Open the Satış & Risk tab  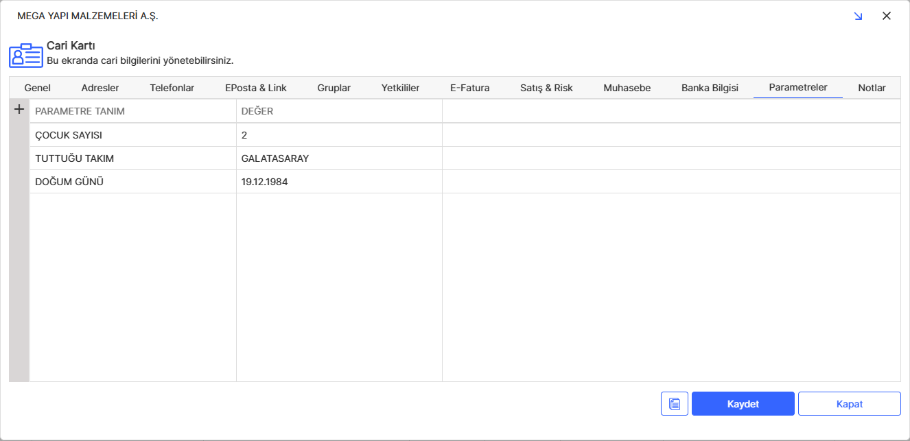click(546, 88)
